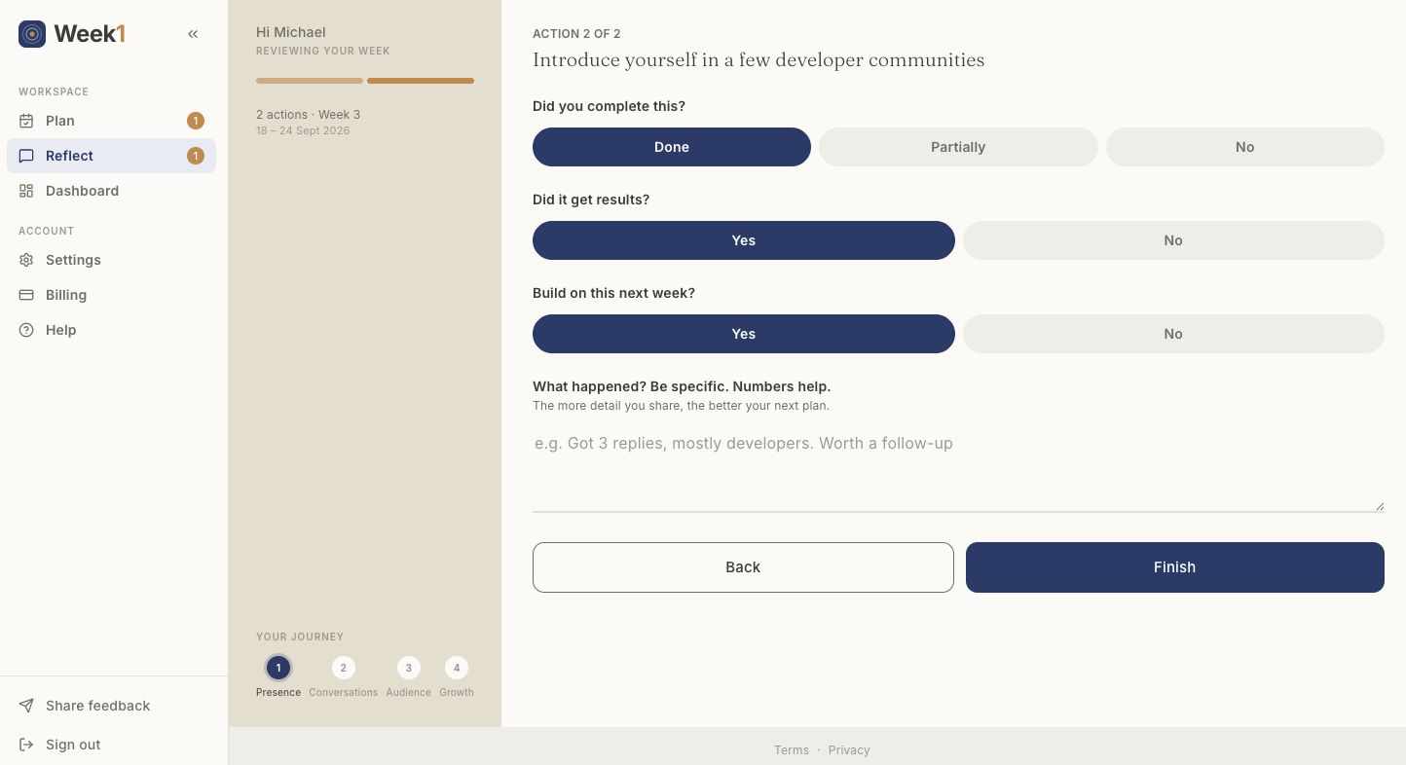Click the Help question mark icon
This screenshot has width=1406, height=765.
(x=26, y=330)
